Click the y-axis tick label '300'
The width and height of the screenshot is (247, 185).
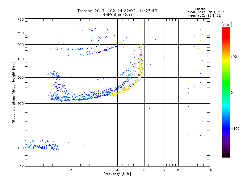(x=20, y=78)
